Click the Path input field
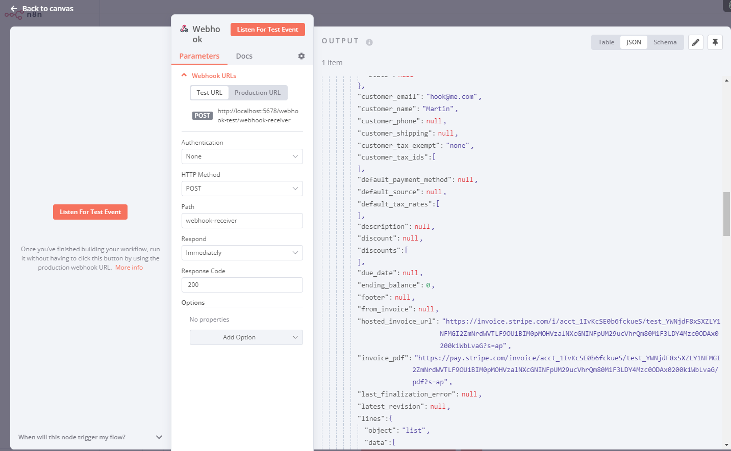 coord(242,221)
